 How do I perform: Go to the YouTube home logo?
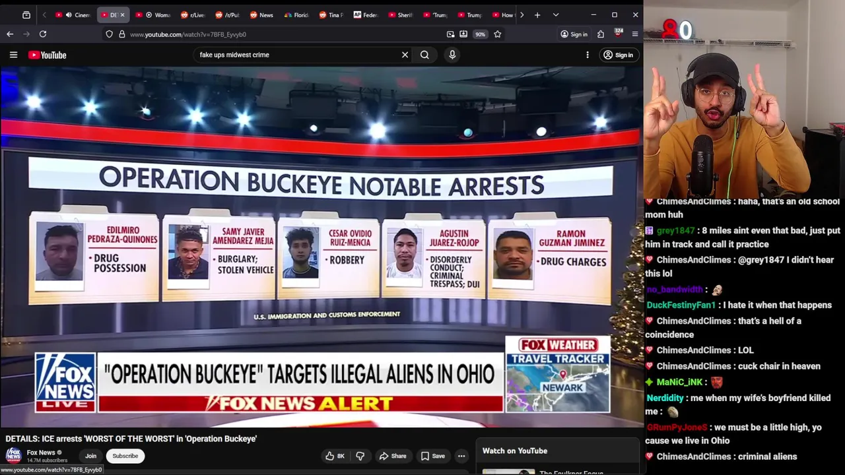point(48,55)
